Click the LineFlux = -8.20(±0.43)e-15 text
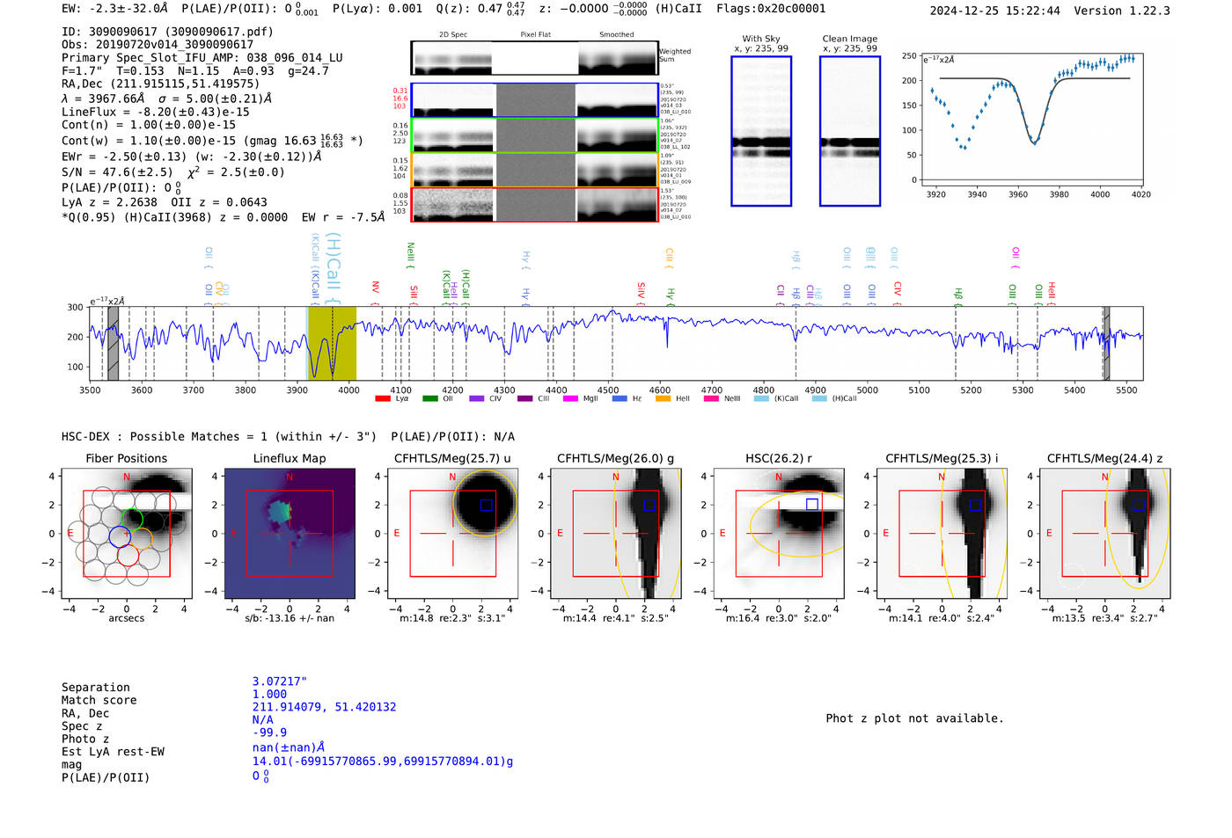Image resolution: width=1232 pixels, height=838 pixels. [156, 113]
